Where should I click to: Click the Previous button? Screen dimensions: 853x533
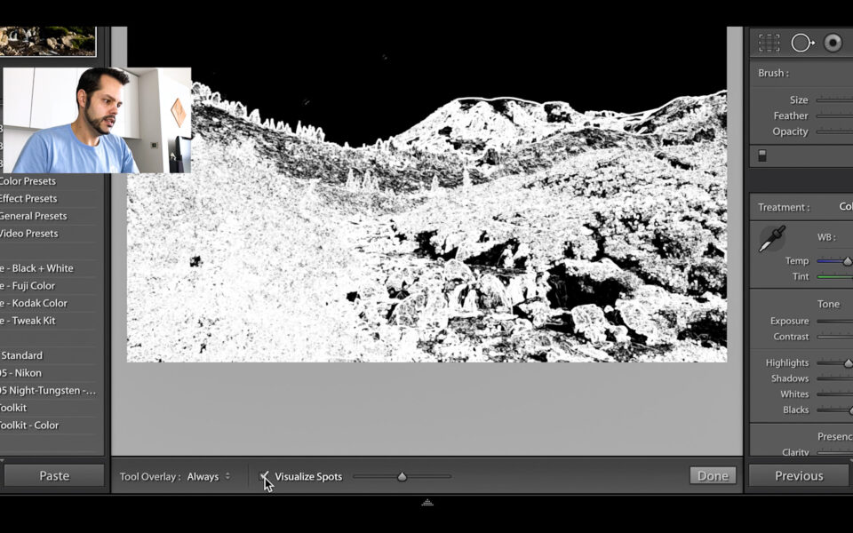(x=798, y=475)
